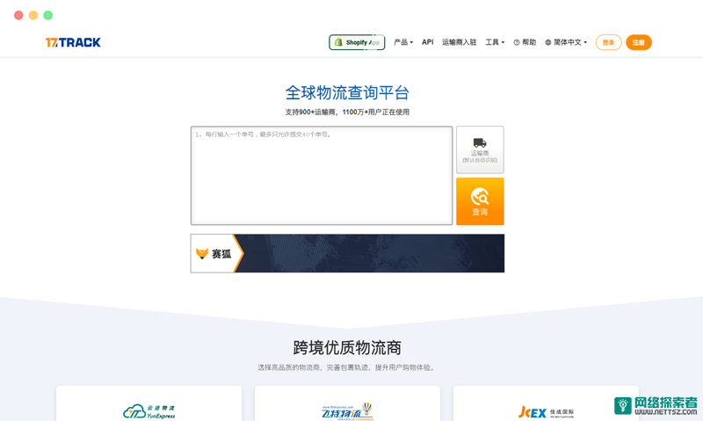This screenshot has height=421, width=703.
Task: Click the red macOS close window button
Action: click(x=18, y=15)
